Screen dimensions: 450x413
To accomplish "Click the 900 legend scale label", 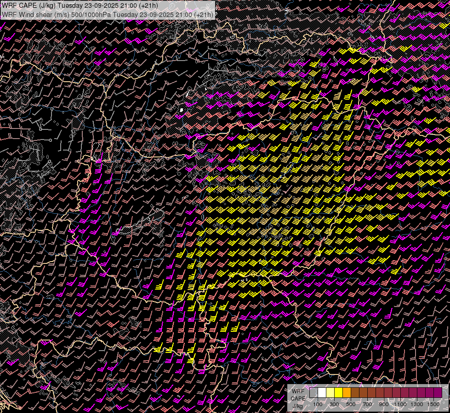I will (384, 404).
